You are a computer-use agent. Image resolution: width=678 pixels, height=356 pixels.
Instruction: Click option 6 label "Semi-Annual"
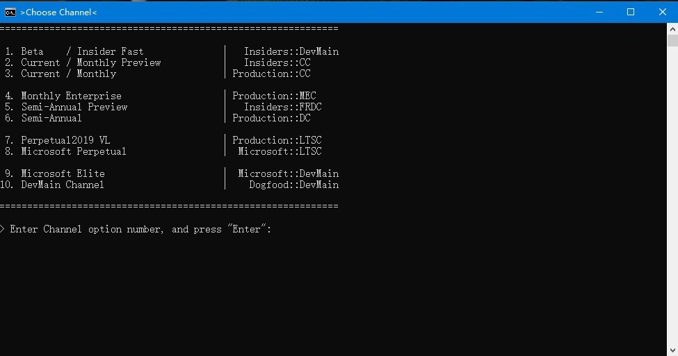pyautogui.click(x=51, y=118)
